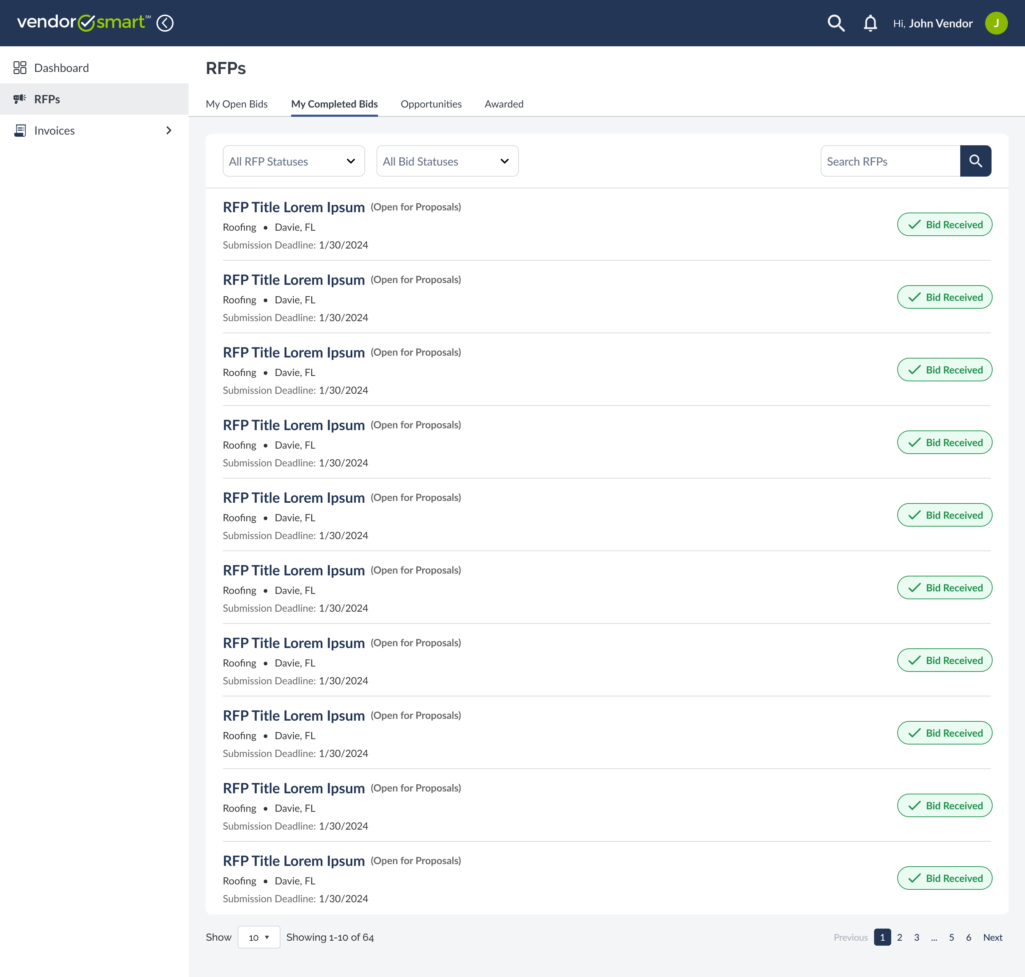
Task: Click the Dashboard grid icon in sidebar
Action: [20, 68]
